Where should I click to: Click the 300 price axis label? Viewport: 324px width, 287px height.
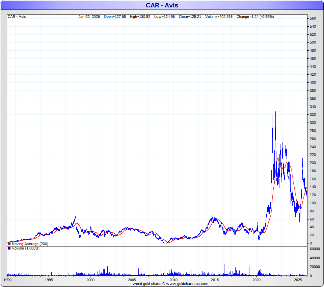(x=313, y=123)
